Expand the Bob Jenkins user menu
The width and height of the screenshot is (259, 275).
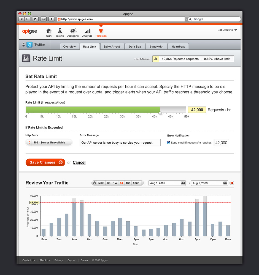[x=235, y=30]
